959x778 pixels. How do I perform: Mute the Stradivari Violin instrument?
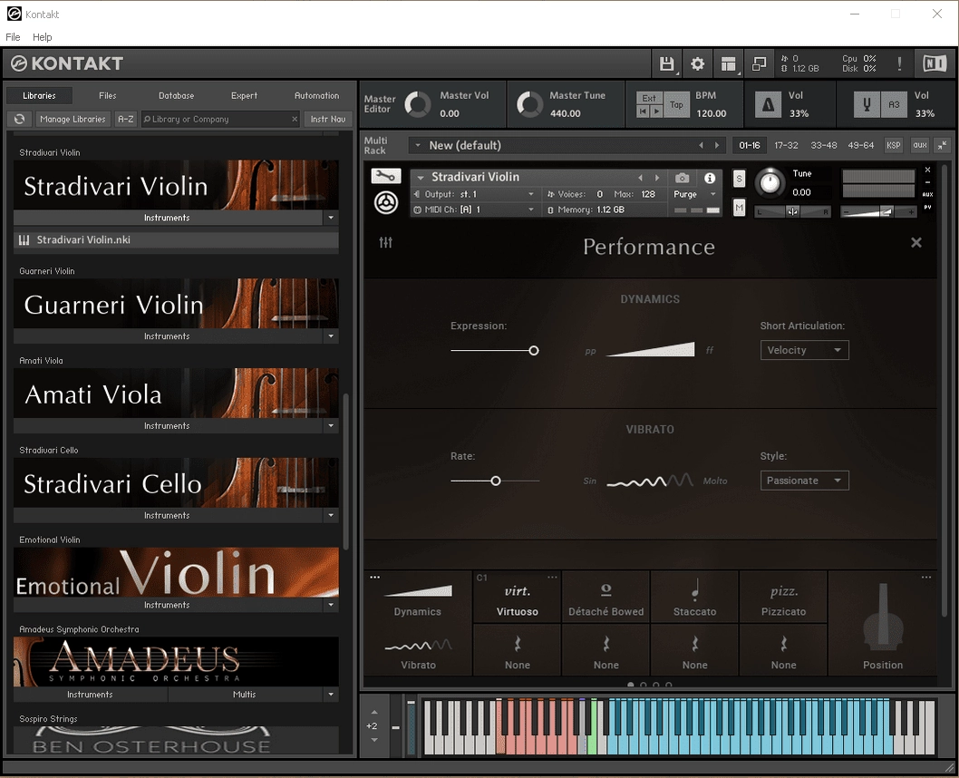pyautogui.click(x=739, y=208)
